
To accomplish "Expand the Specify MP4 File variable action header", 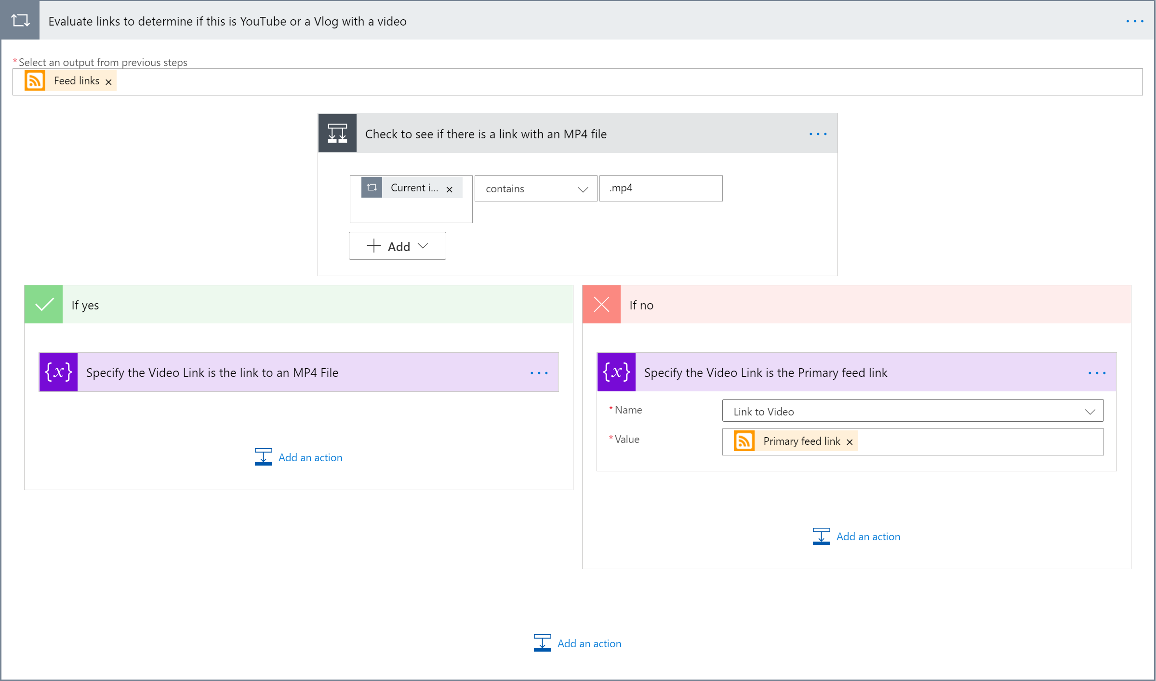I will tap(212, 373).
